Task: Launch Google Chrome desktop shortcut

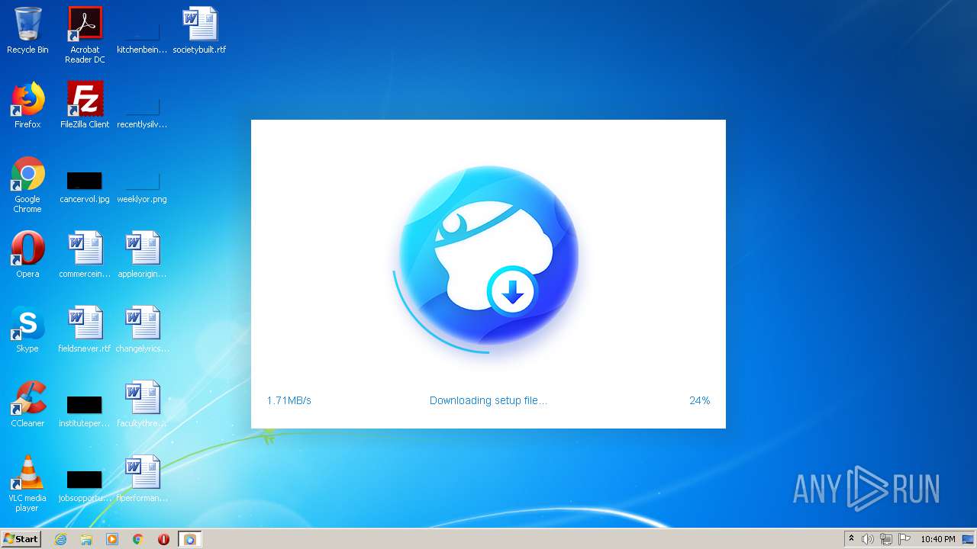Action: coord(27,185)
